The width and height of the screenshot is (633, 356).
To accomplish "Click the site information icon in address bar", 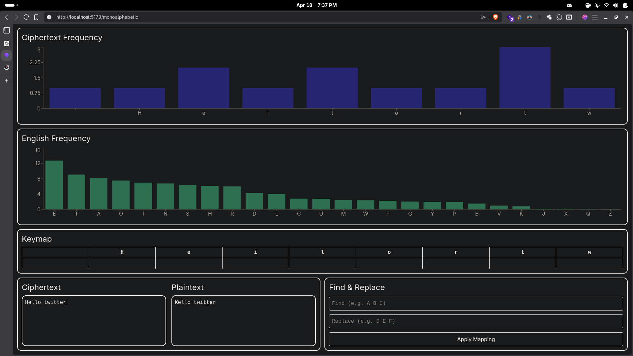I will click(x=49, y=17).
